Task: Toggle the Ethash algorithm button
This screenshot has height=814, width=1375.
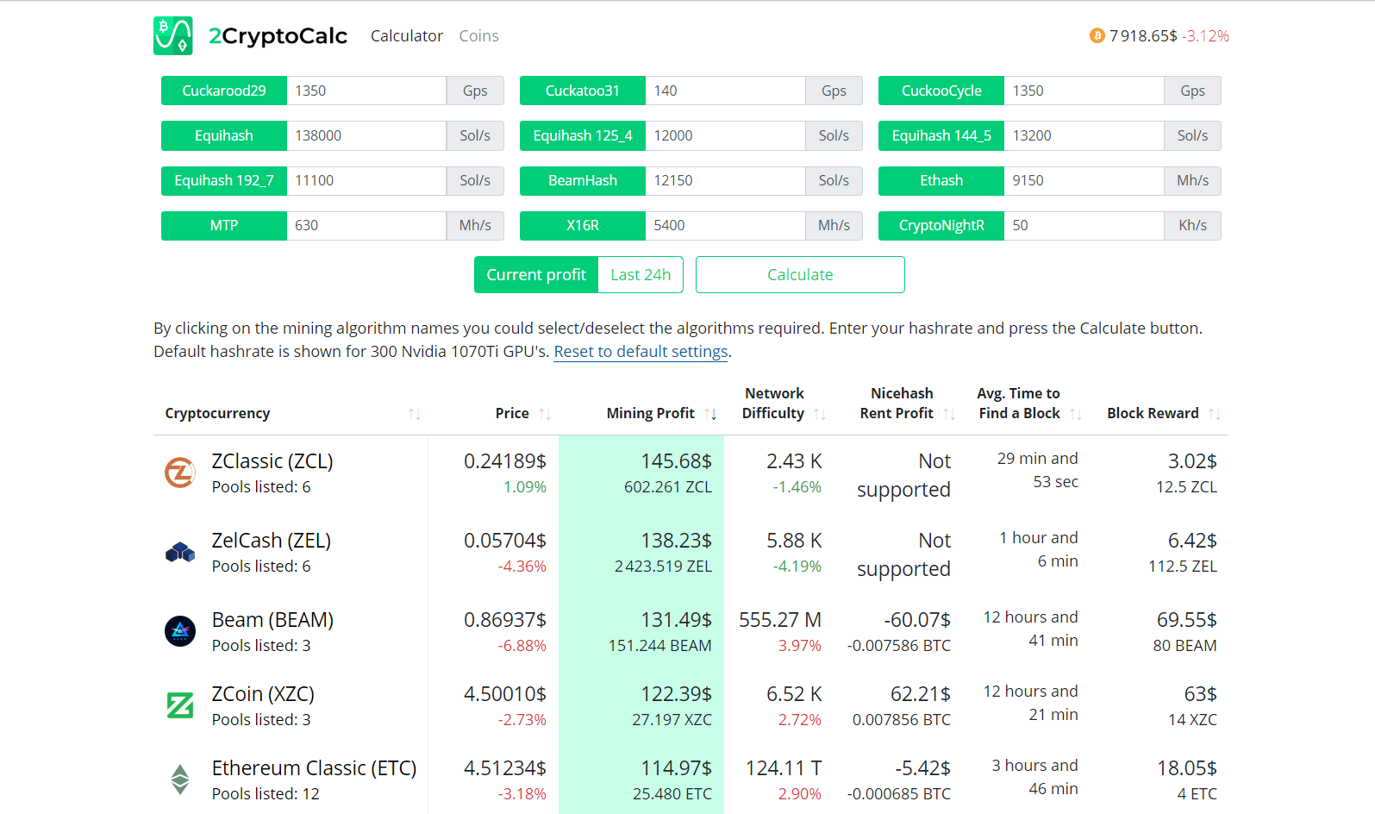Action: (941, 180)
